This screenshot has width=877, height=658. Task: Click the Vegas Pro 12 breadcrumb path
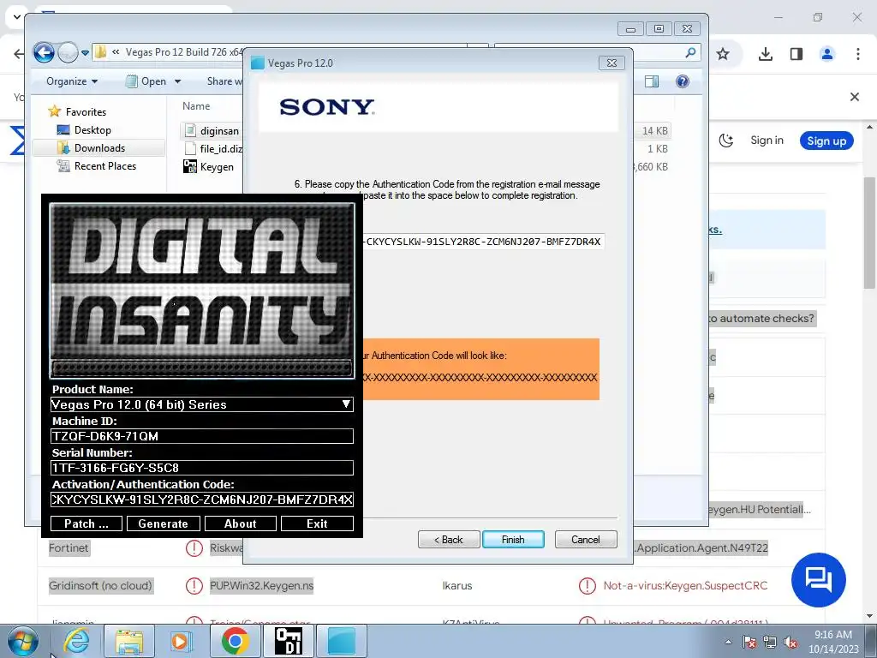pos(184,52)
